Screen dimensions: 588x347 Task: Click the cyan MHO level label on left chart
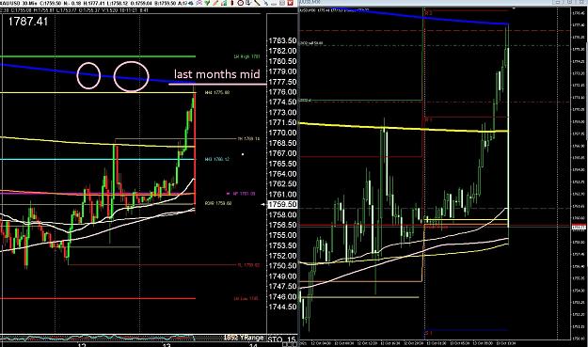coord(217,159)
